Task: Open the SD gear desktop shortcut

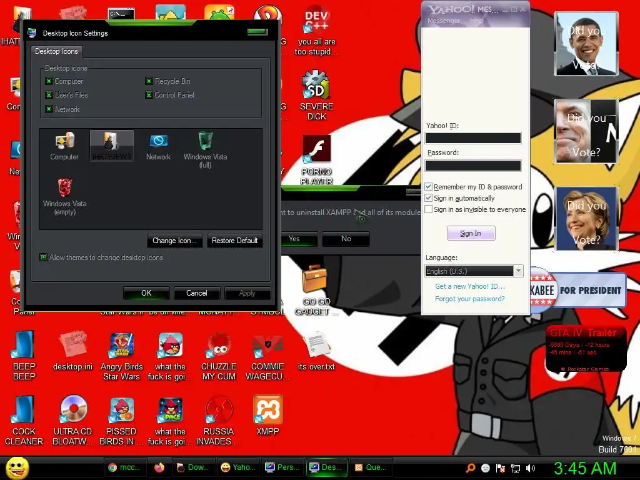Action: 316,96
